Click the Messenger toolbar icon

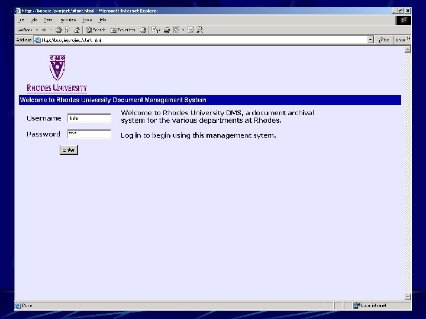tap(200, 30)
